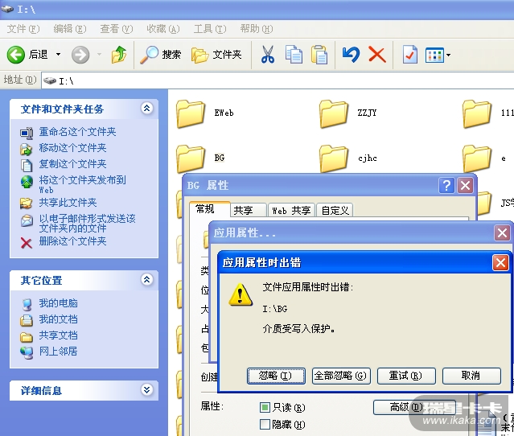This screenshot has height=436, width=514.
Task: Toggle the 文件夹 folders pane
Action: [216, 55]
